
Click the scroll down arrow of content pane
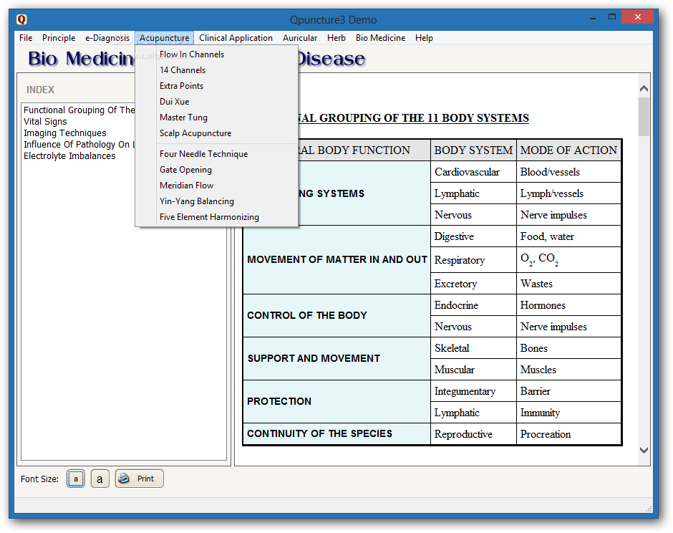[x=644, y=450]
